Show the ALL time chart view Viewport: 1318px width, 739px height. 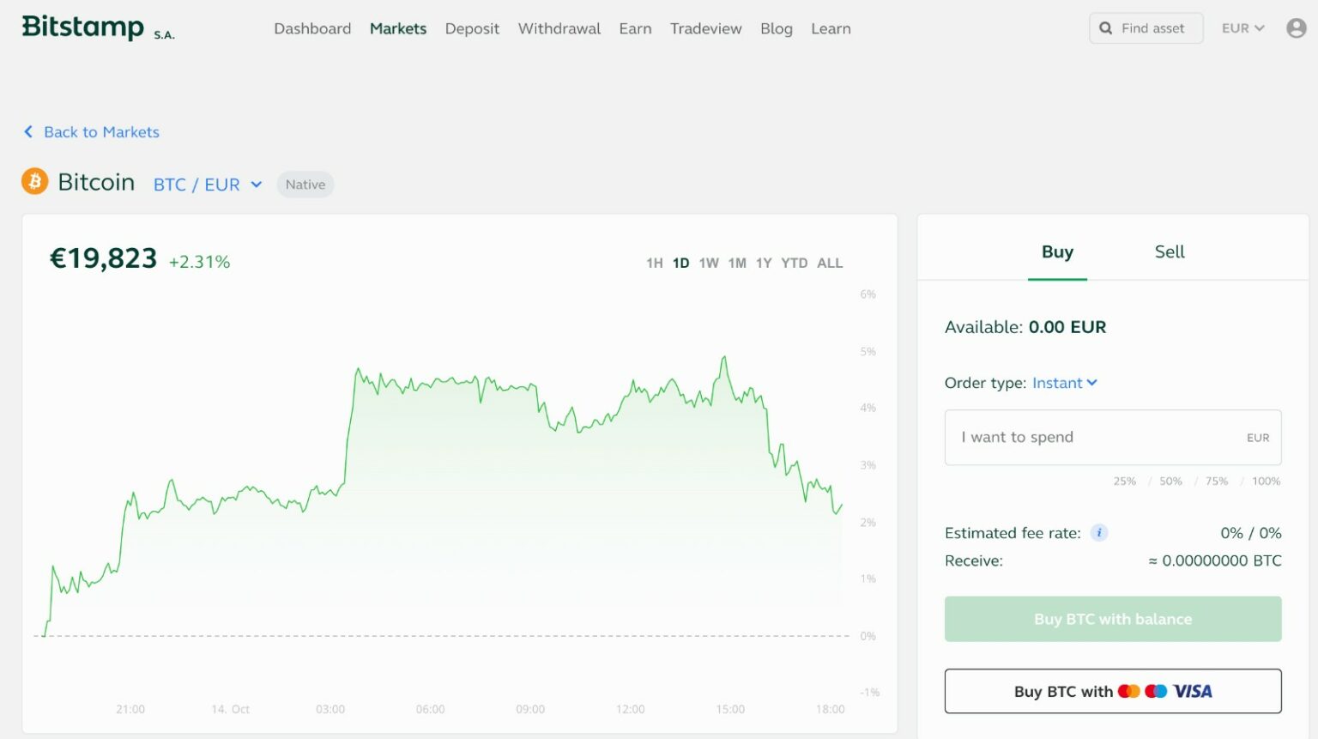[829, 263]
